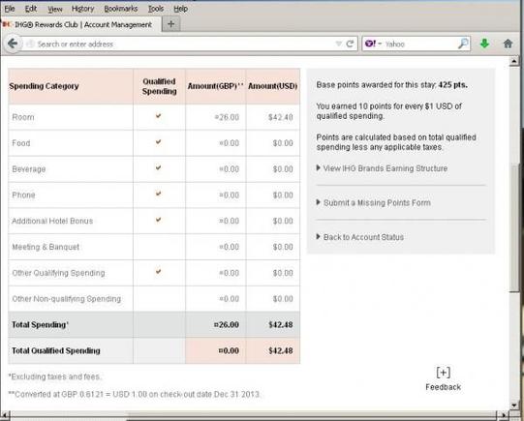Click the browser Back arrow button
Screen dimensions: 524x421
[13, 44]
